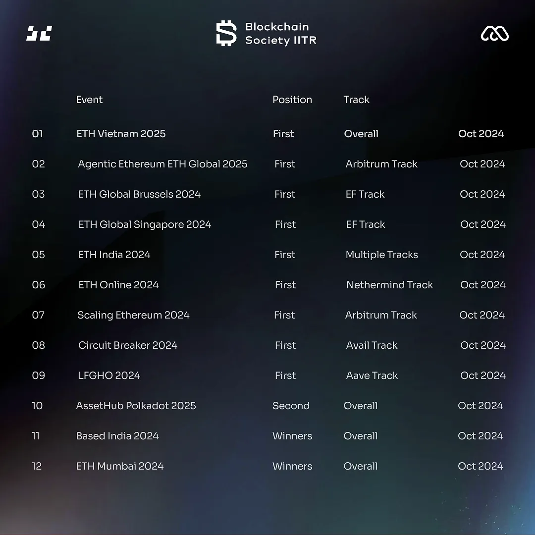
Task: Click First position in LFGHO row
Action: (285, 375)
